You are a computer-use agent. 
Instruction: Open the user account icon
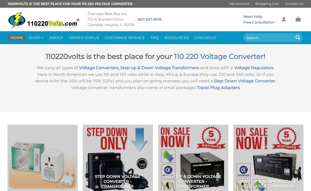point(284,19)
